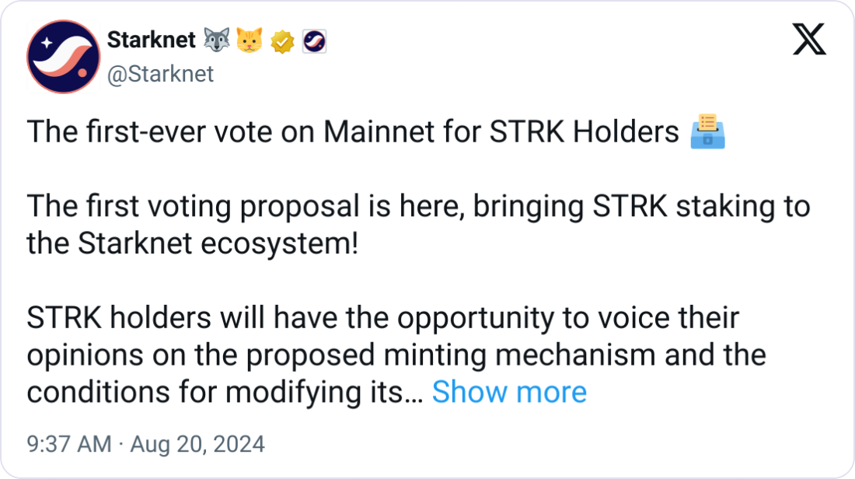
Task: Click the blue ballot box emoji
Action: click(708, 131)
